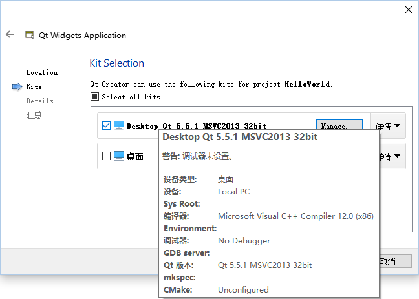Image resolution: width=419 pixels, height=299 pixels.
Task: Click the blue arrow marker next to Kits
Action: coord(17,87)
